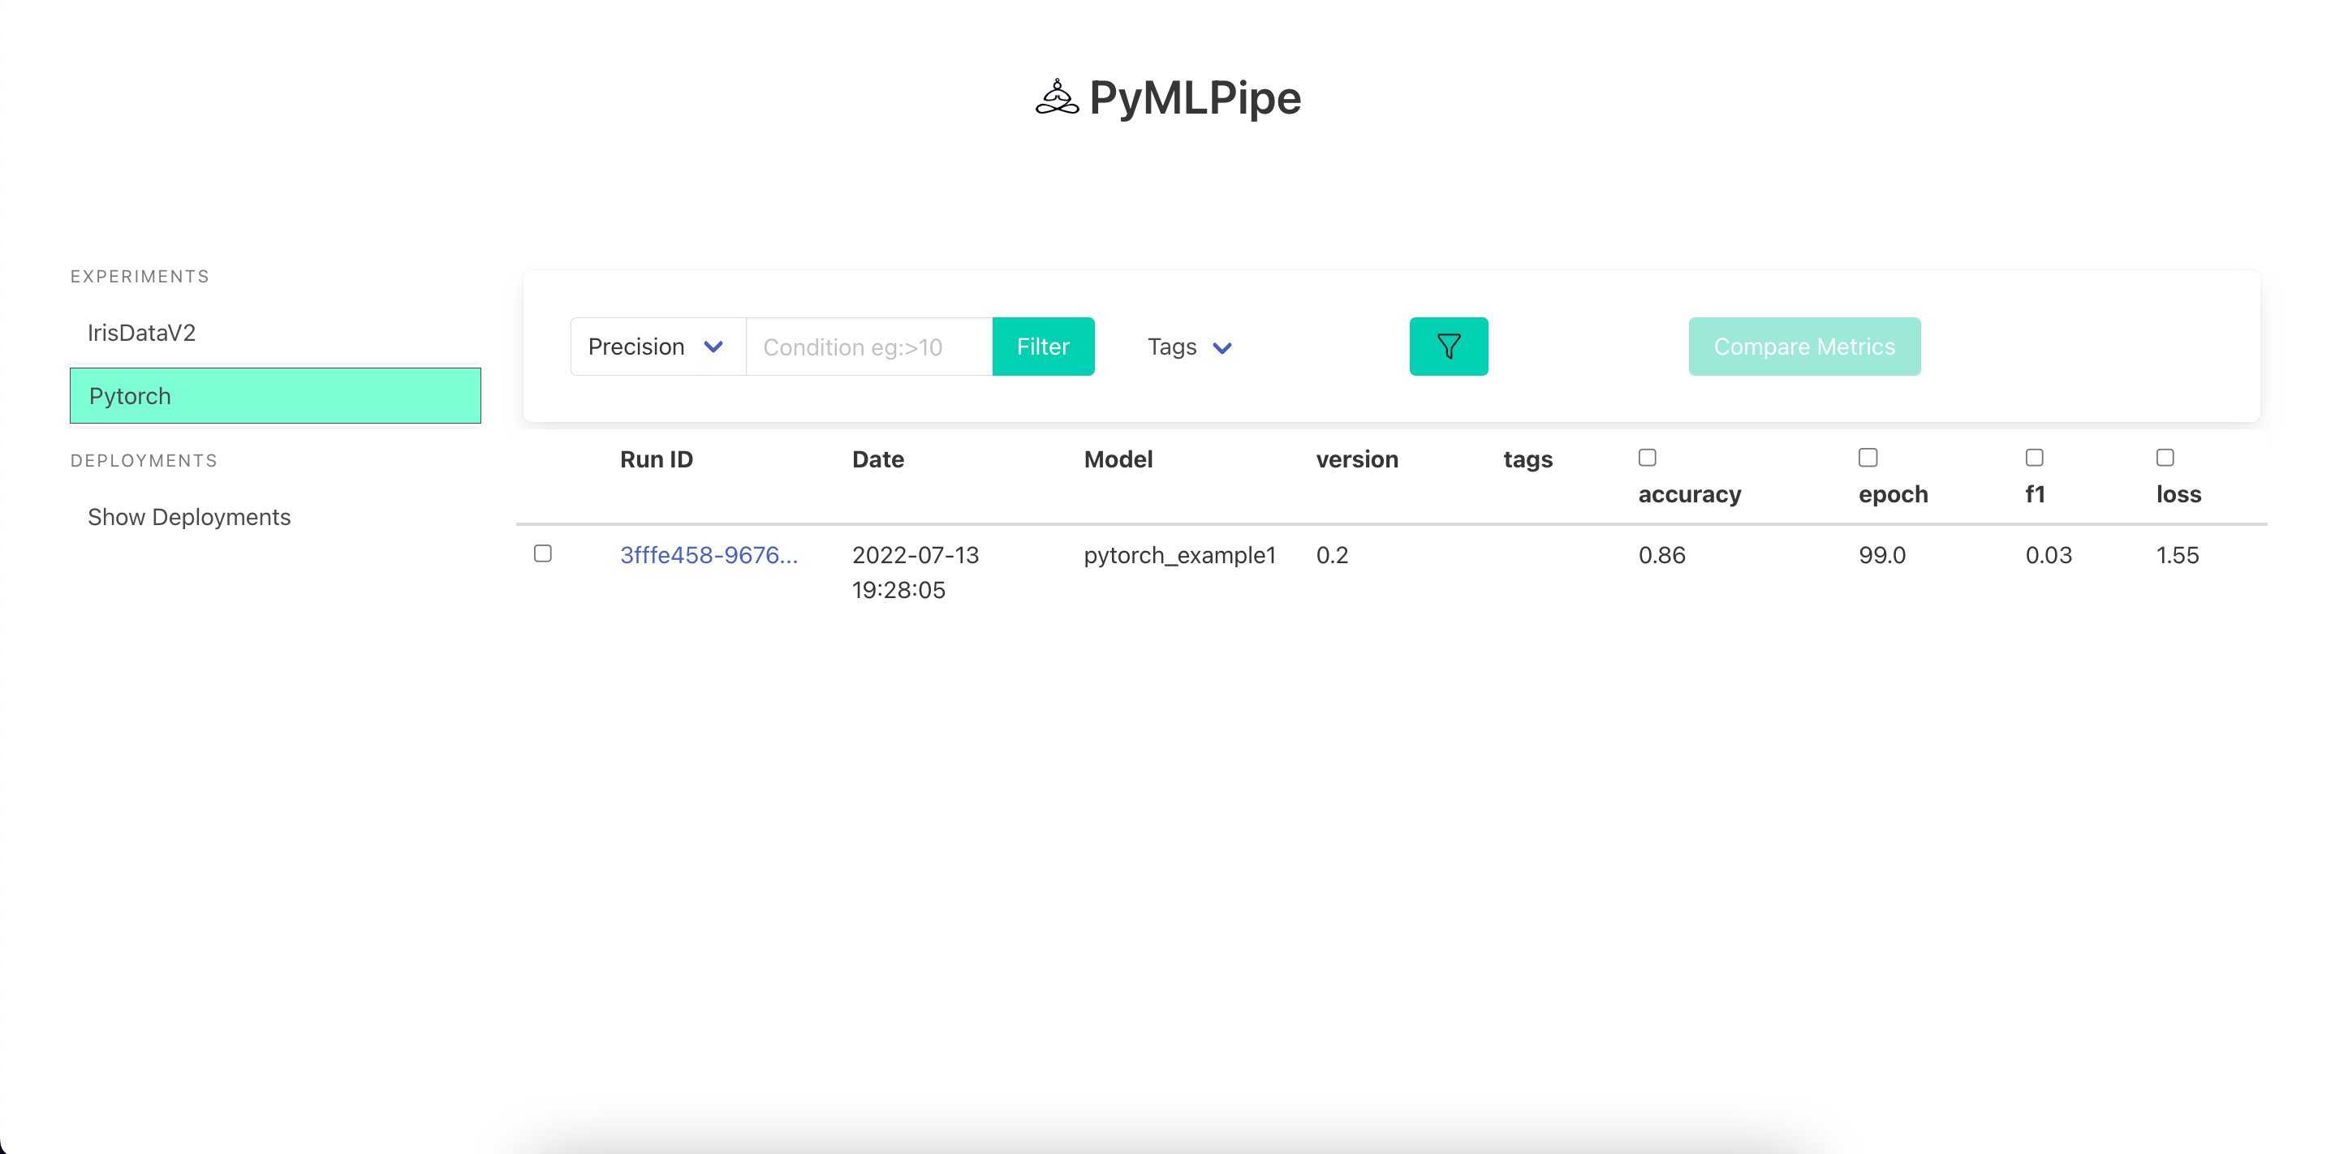Click the PyMLPipe logo icon
Viewport: 2331px width, 1154px height.
(1056, 97)
